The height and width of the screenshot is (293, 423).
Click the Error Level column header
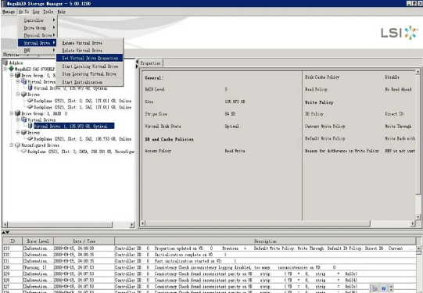coord(38,241)
